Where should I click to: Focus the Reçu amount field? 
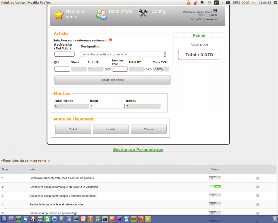pyautogui.click(x=107, y=106)
